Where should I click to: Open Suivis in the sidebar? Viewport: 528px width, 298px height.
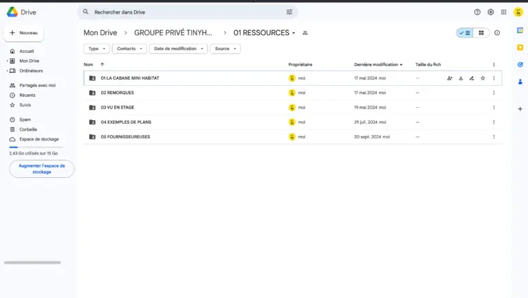[x=25, y=105]
